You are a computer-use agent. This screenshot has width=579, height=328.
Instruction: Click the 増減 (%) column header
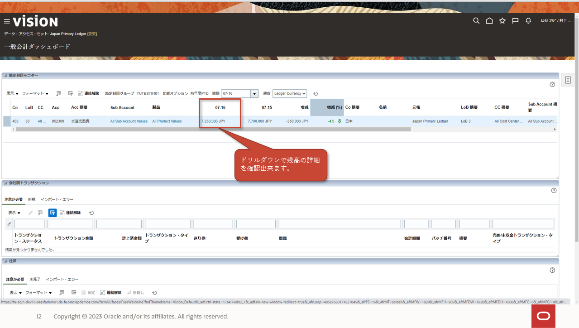(x=327, y=107)
